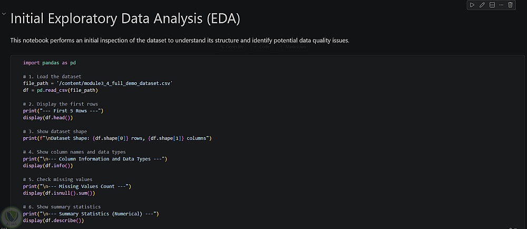Viewport: 527px width, 229px height.
Task: Open the cell's more actions ellipsis menu
Action: pos(502,5)
